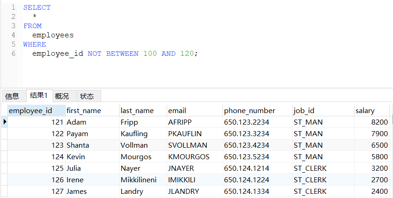Open the 结果1 results tab
Image resolution: width=393 pixels, height=198 pixels.
39,96
